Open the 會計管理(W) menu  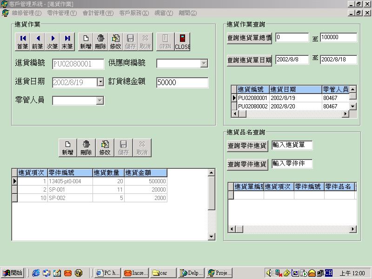point(98,13)
